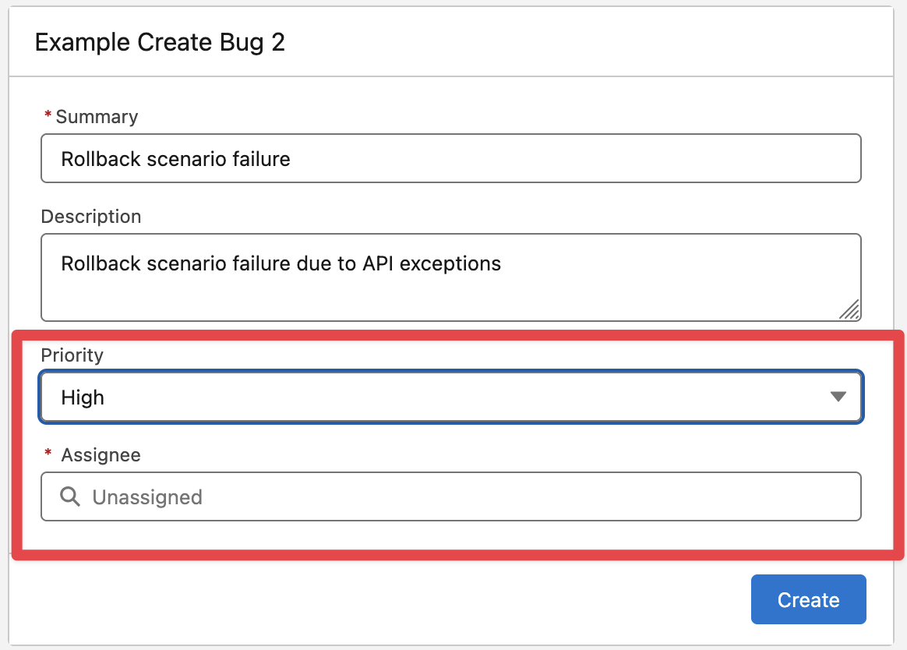The height and width of the screenshot is (650, 907).
Task: Click the red asterisk beside Assignee
Action: [x=48, y=454]
